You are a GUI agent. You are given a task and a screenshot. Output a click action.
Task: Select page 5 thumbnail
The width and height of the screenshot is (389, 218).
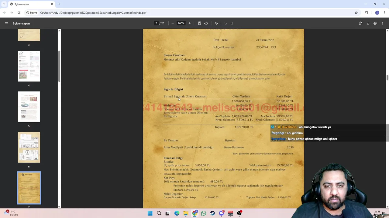pyautogui.click(x=29, y=107)
